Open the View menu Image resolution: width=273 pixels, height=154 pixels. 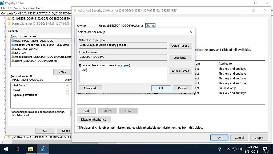[x=17, y=8]
